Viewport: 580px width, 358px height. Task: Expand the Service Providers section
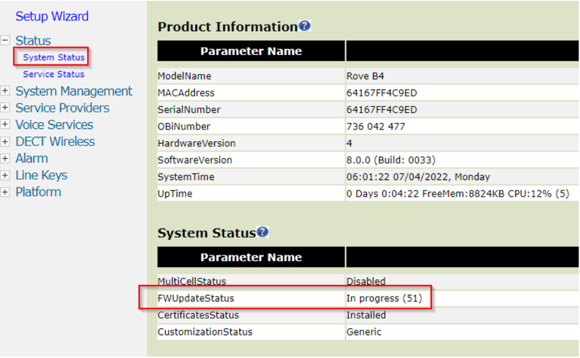5,108
